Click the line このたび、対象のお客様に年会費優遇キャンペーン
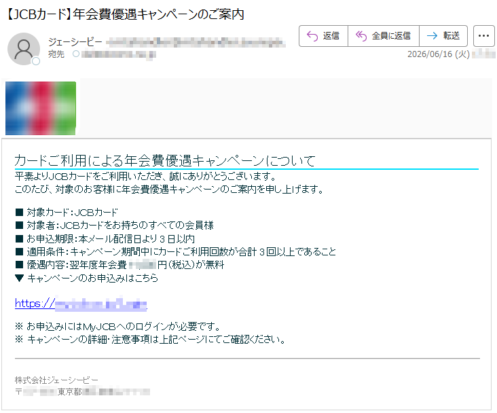The height and width of the screenshot is (413, 497). pyautogui.click(x=169, y=190)
